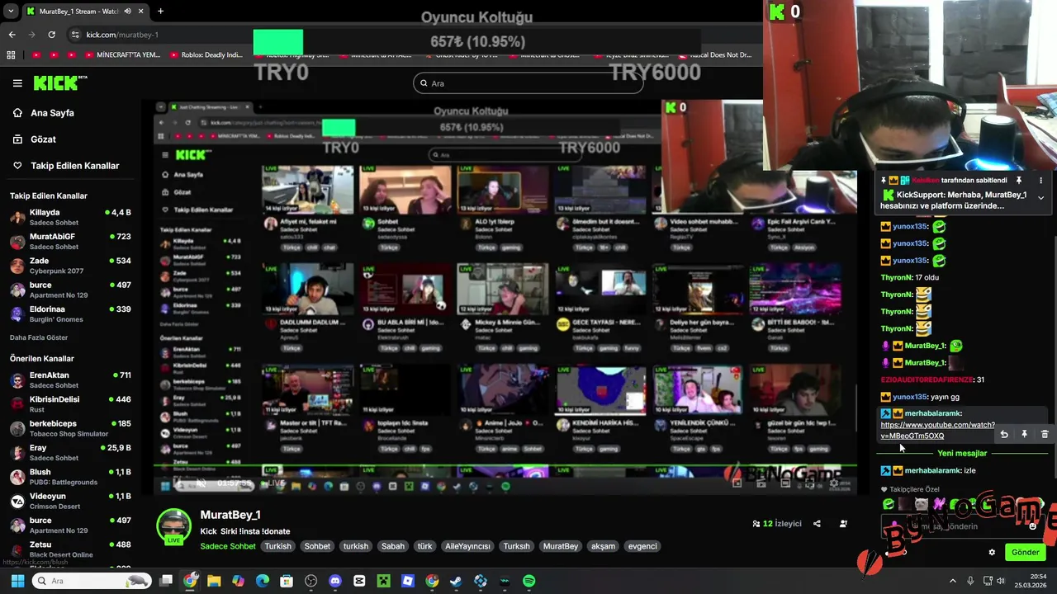
Task: Click the MuratBey_1 channel name
Action: (x=230, y=515)
